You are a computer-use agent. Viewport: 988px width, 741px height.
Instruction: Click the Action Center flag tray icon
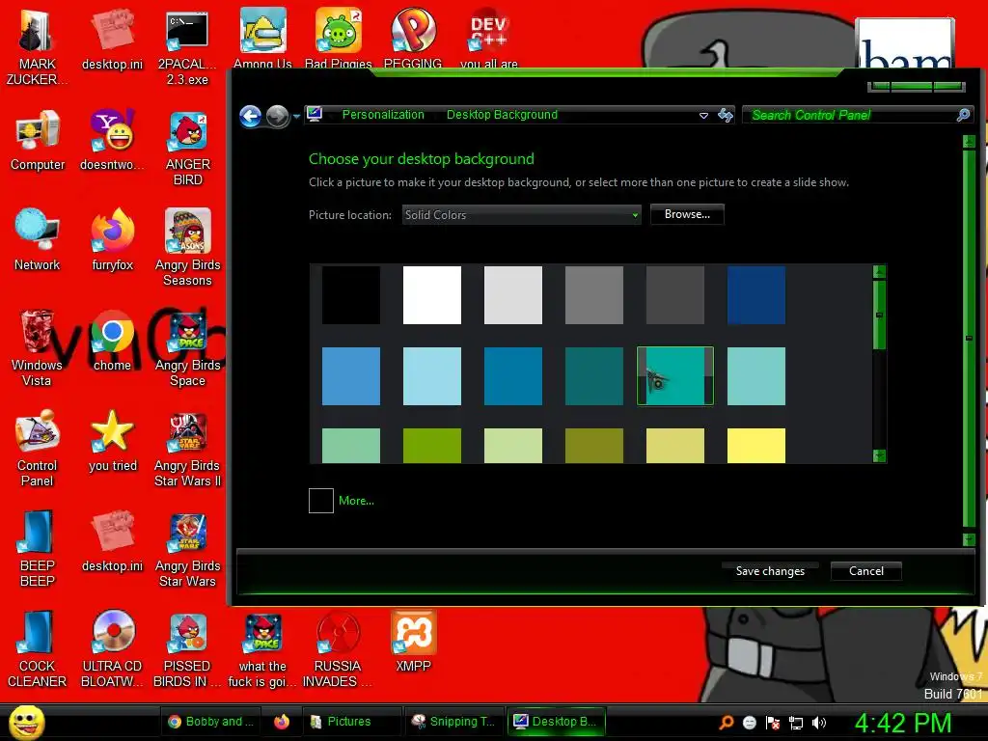[x=773, y=723]
